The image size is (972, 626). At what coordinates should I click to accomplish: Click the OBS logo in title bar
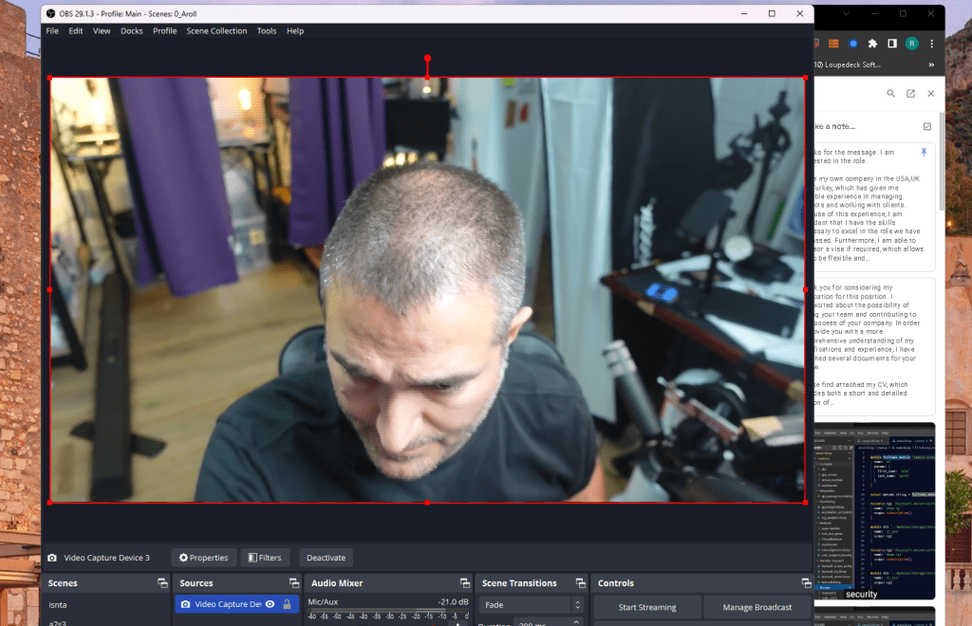(x=51, y=13)
